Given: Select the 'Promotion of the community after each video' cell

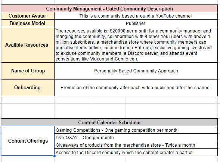Looking at the screenshot, I should tap(136, 88).
